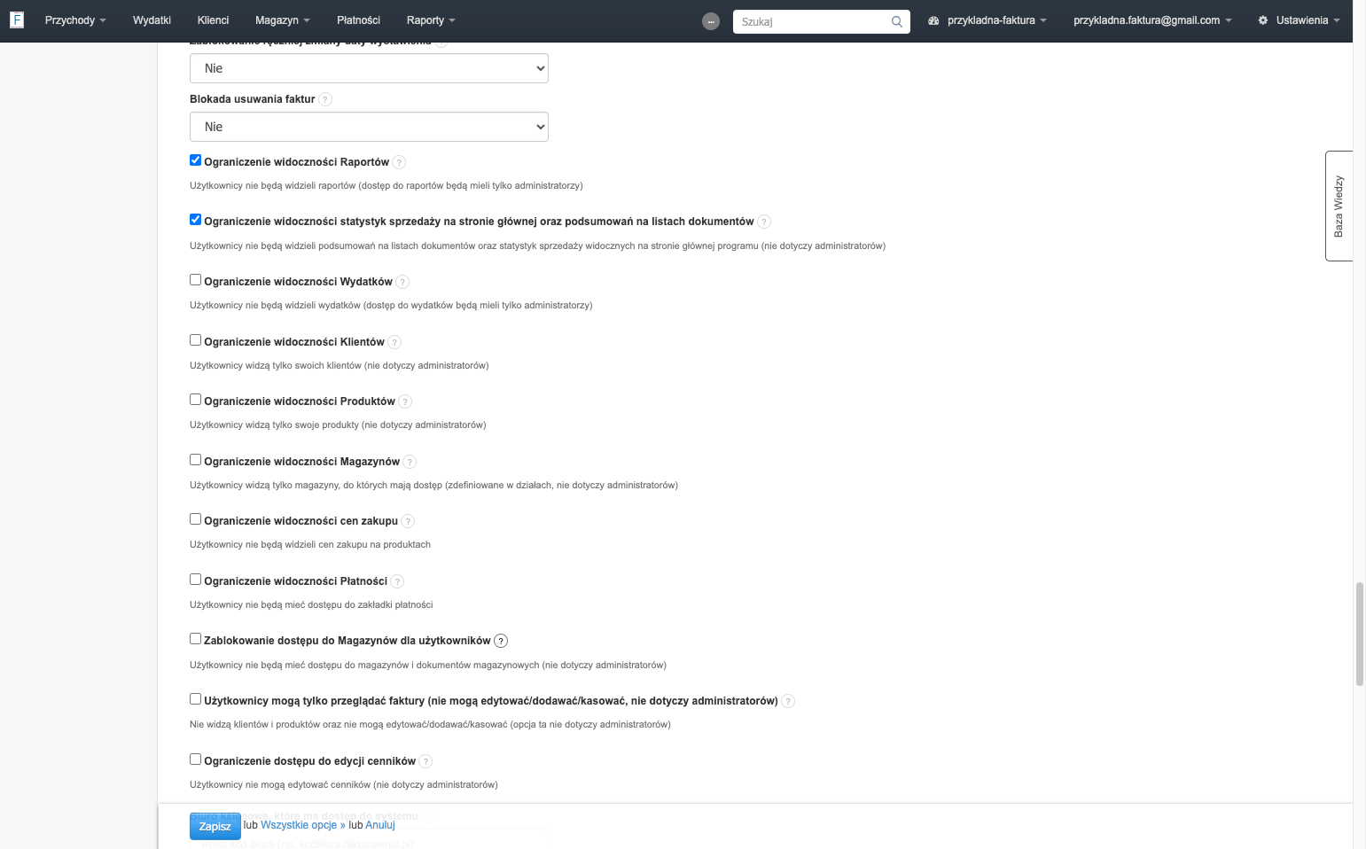The image size is (1366, 849).
Task: Expand the Magazyn menu
Action: [283, 20]
